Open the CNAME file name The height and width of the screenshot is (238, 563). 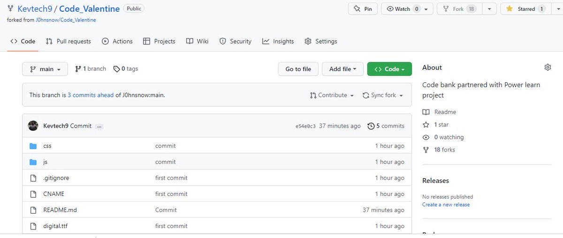(x=53, y=194)
